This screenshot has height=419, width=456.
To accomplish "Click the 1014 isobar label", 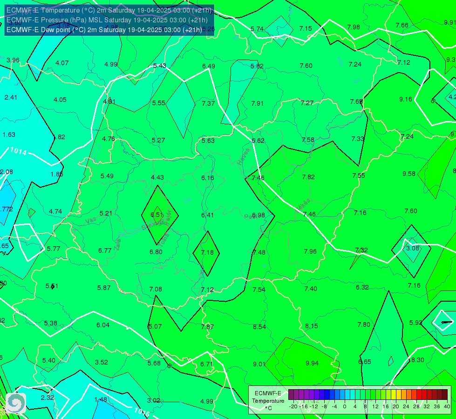I will [x=18, y=151].
